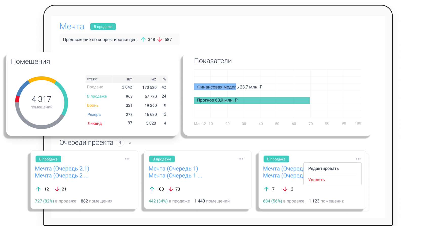The width and height of the screenshot is (425, 226).
Task: Click the В продаже badge on Очередь 2.1 card
Action: click(48, 159)
